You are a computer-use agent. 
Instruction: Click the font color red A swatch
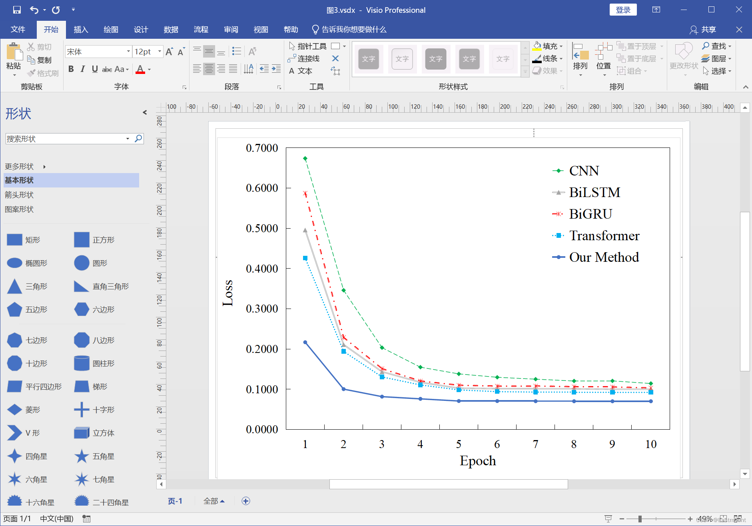(140, 69)
